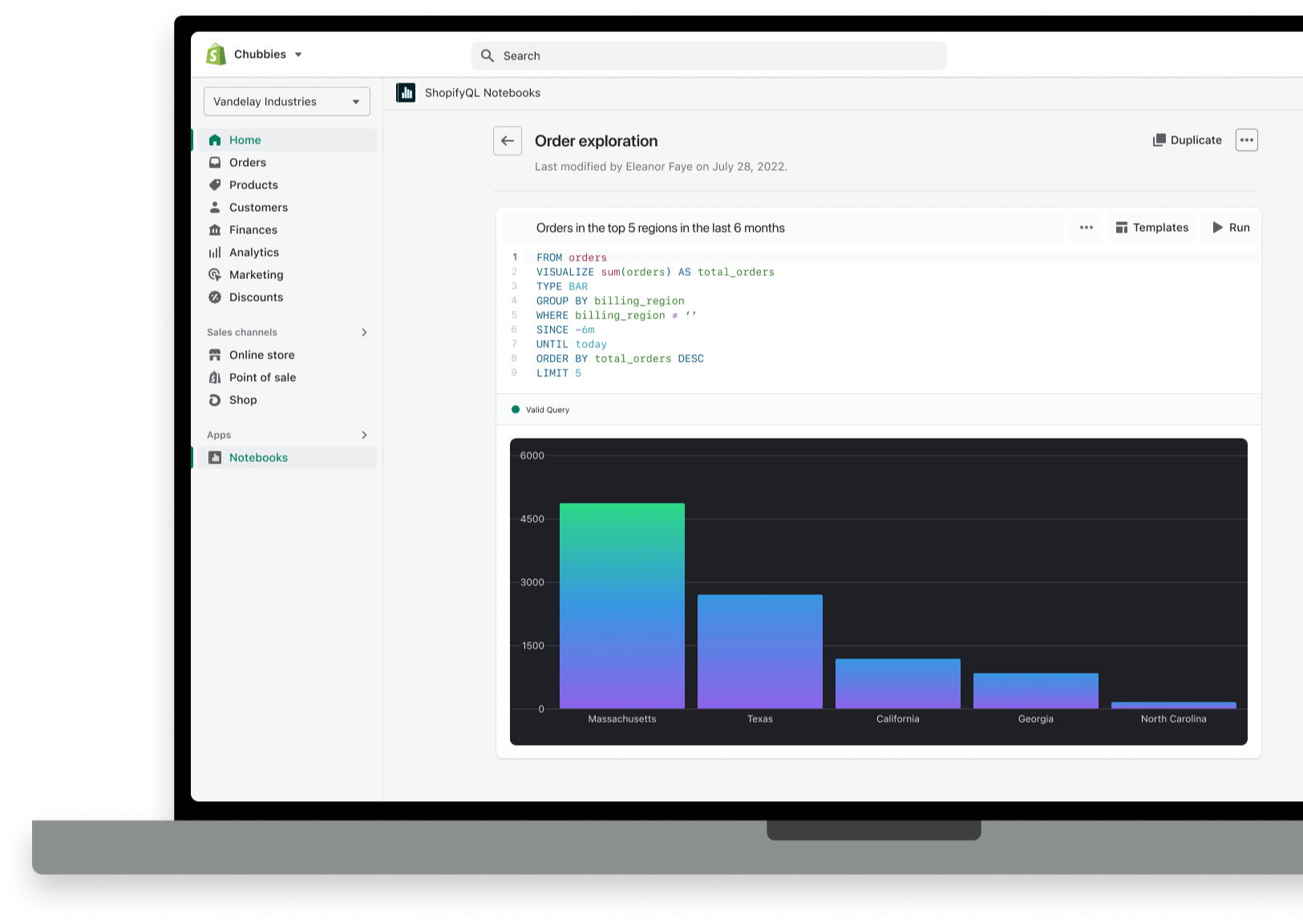Screen dimensions: 1303x923
Task: Click the ShopifyQL Notebooks header icon
Action: pos(406,92)
